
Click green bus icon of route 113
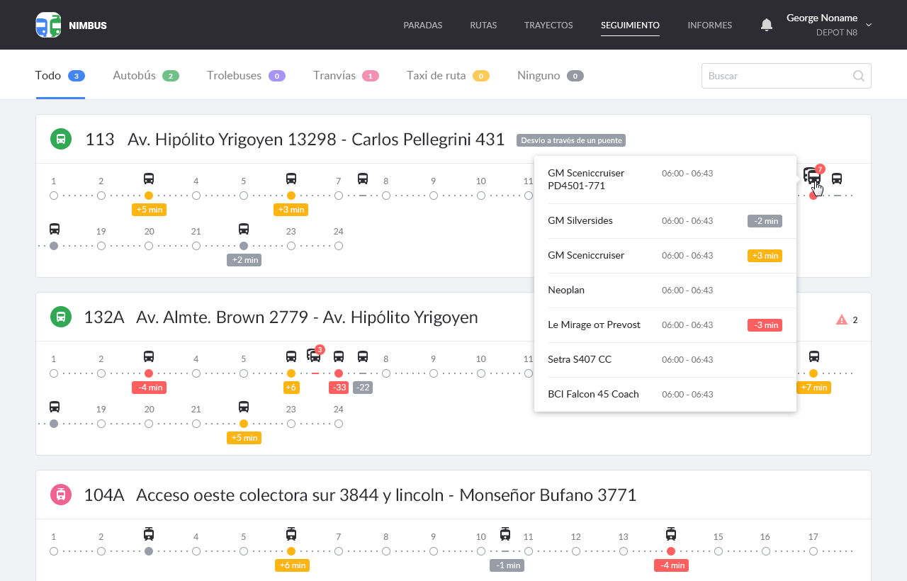61,139
